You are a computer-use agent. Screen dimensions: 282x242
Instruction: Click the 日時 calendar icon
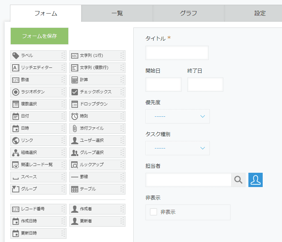[x=16, y=128]
